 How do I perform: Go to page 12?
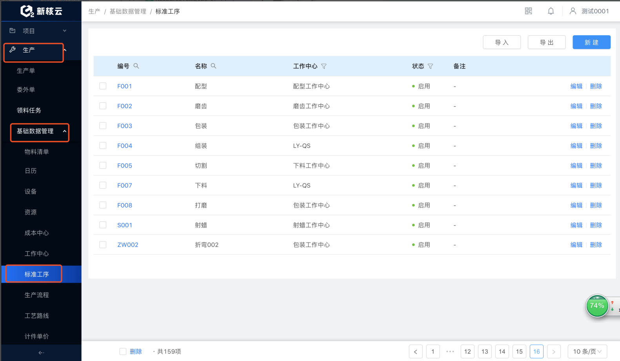467,352
